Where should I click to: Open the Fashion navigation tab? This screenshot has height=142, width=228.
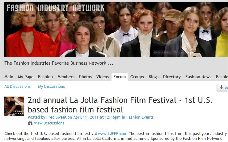[x=45, y=77]
